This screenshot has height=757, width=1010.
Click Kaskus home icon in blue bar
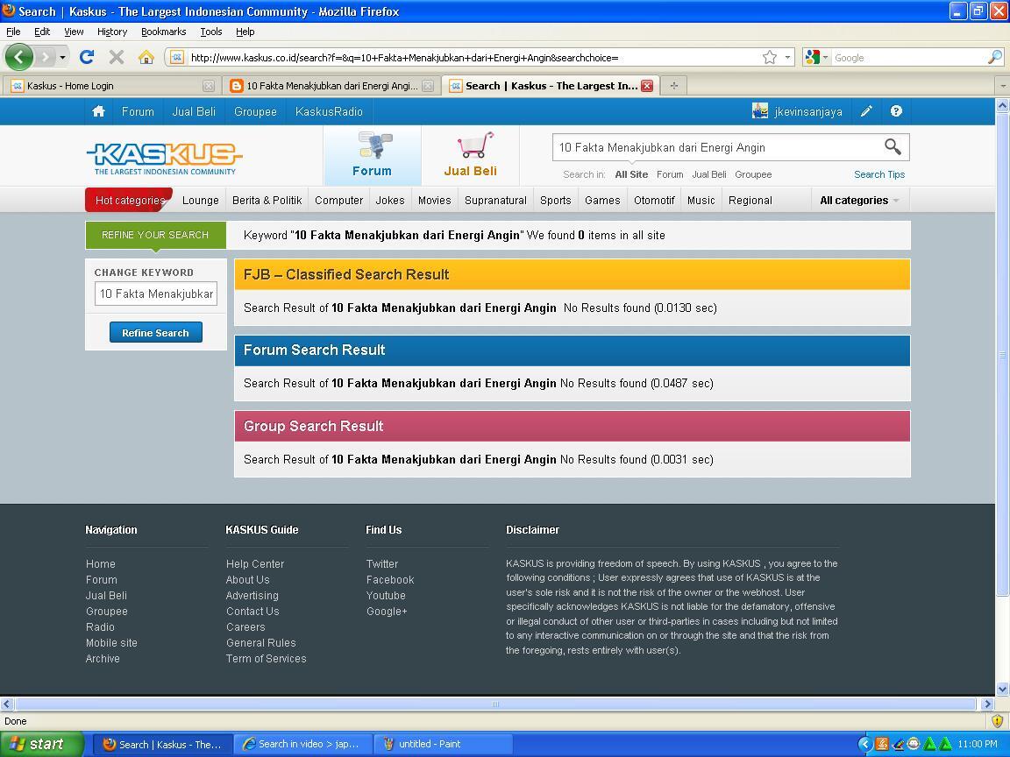coord(98,111)
